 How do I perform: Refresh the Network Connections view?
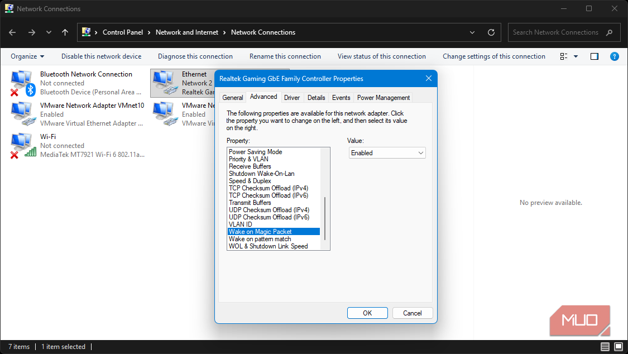coord(491,32)
